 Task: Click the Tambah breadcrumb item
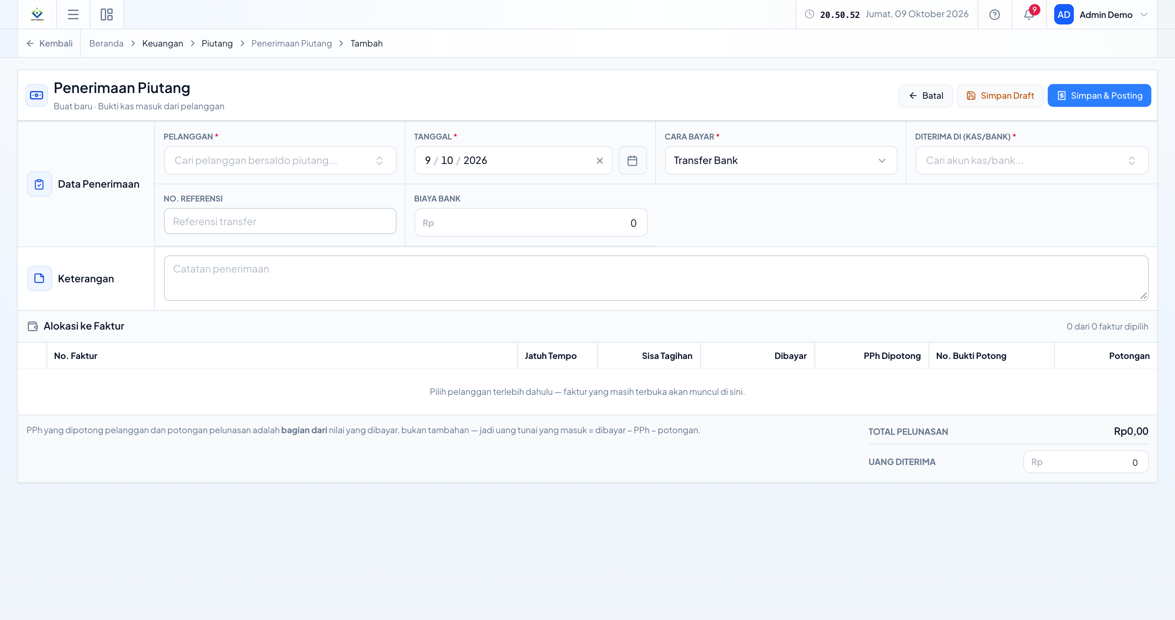point(366,43)
